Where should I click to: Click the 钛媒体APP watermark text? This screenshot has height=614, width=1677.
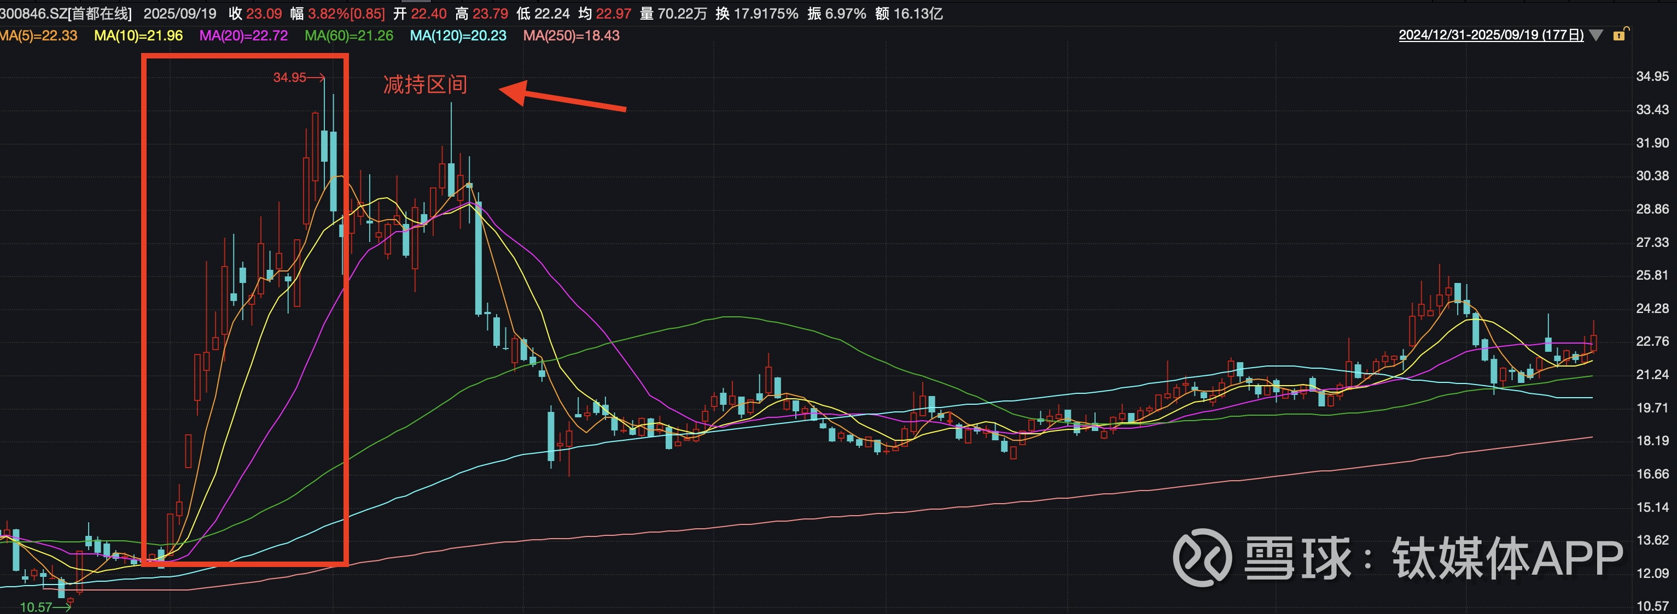[x=1507, y=557]
